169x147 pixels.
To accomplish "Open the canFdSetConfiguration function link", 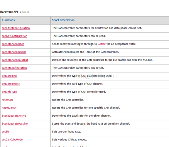I will pos(16,28).
